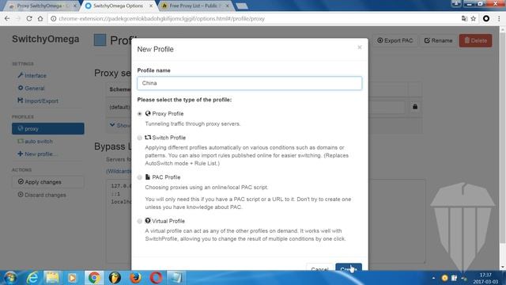The width and height of the screenshot is (506, 285).
Task: Click the Windows Start button
Action: [10, 278]
